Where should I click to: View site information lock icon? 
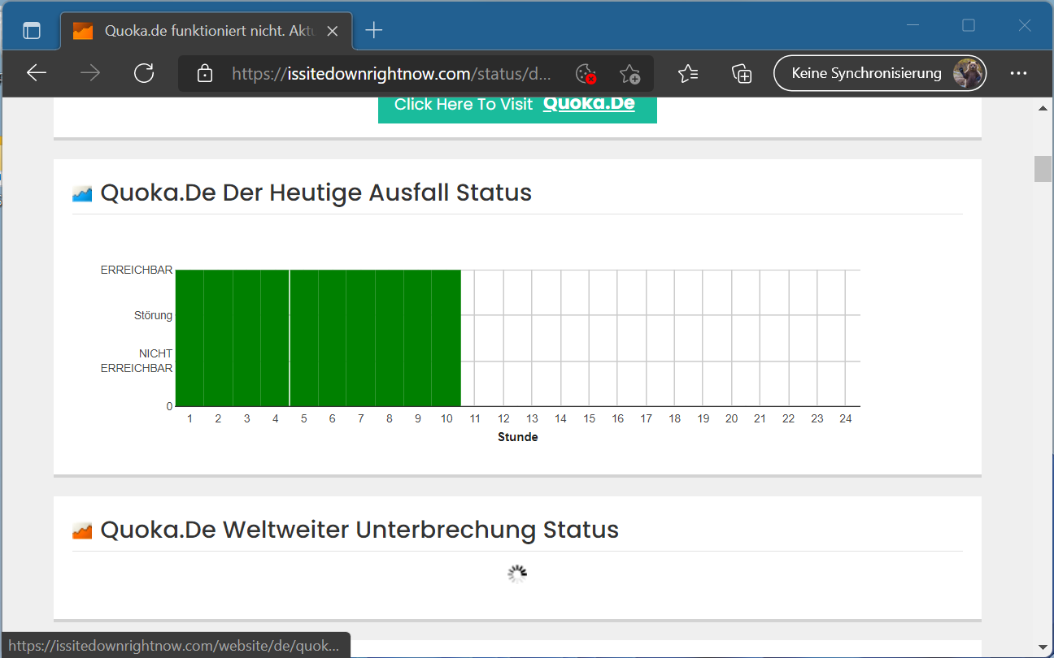point(205,74)
